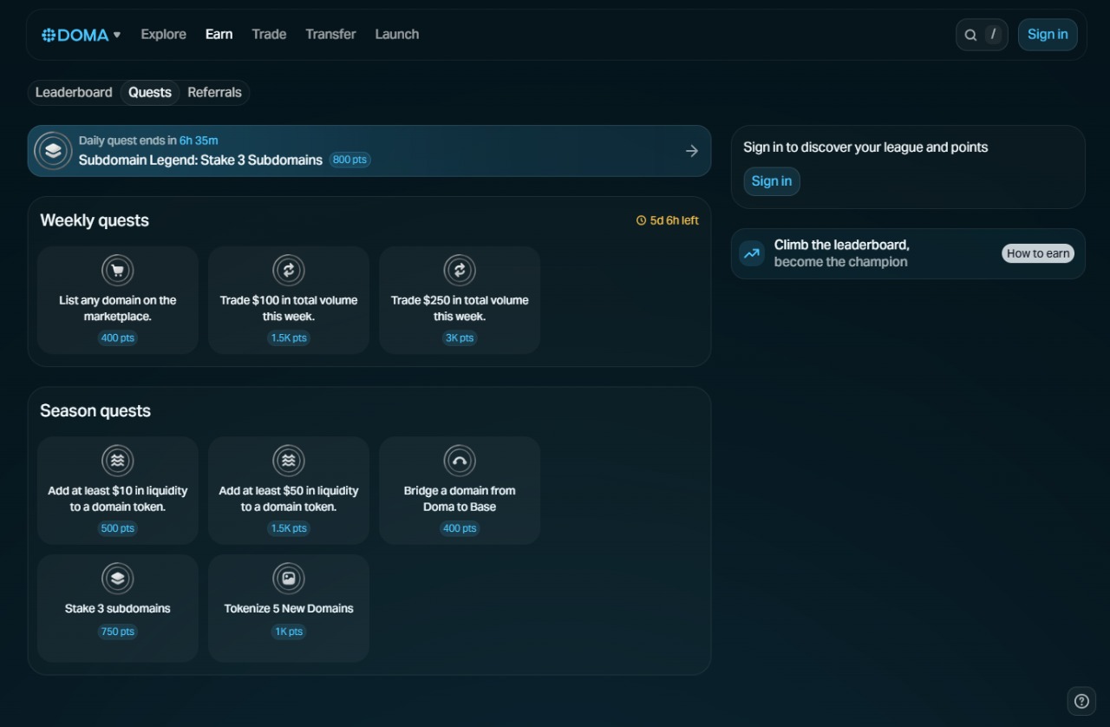
Task: Switch to the Referrals tab
Action: click(x=214, y=92)
